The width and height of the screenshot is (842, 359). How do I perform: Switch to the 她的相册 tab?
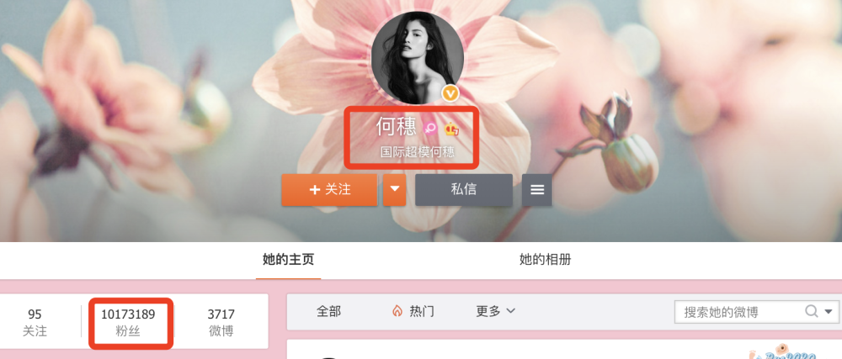[x=545, y=261]
